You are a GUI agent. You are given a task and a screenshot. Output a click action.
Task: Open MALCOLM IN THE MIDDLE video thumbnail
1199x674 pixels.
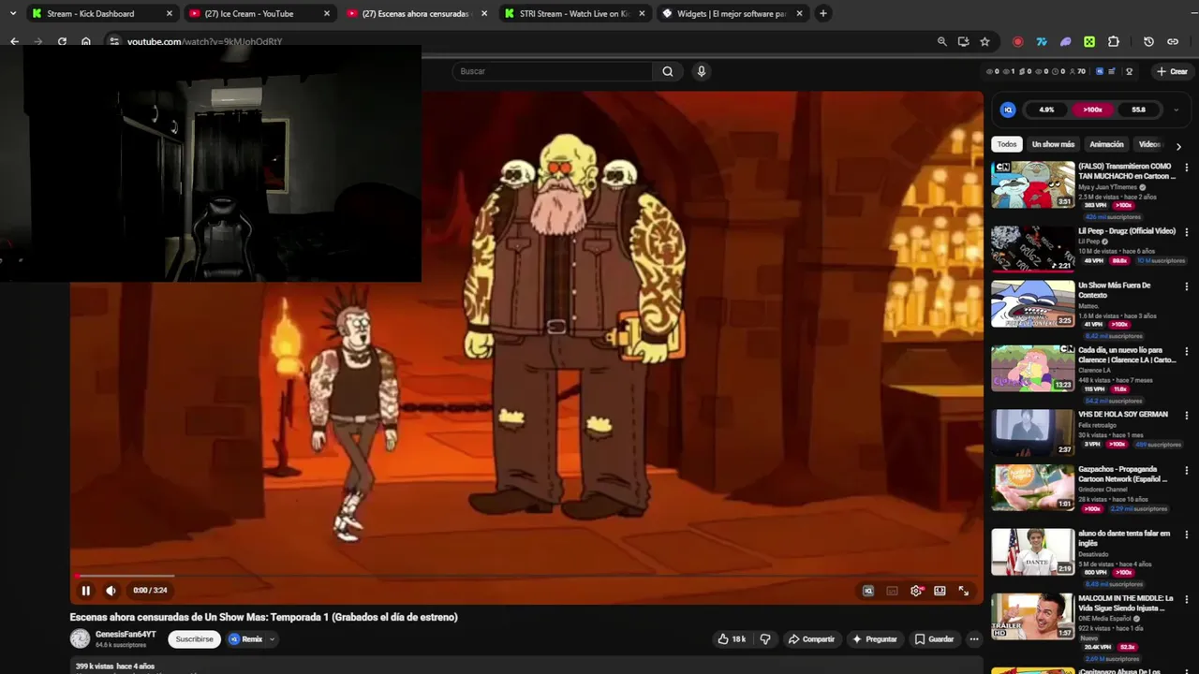[1033, 617]
